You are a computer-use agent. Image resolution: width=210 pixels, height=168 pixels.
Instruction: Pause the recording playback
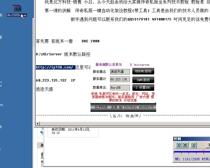coord(179,145)
